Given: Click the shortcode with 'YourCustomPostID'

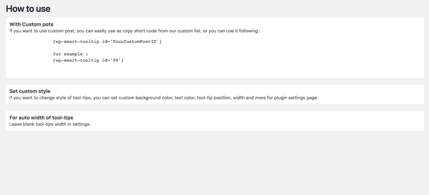Looking at the screenshot, I should (x=107, y=41).
